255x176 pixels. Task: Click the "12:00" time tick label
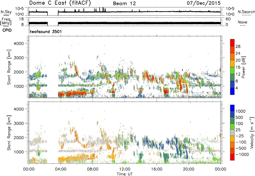pos(125,169)
